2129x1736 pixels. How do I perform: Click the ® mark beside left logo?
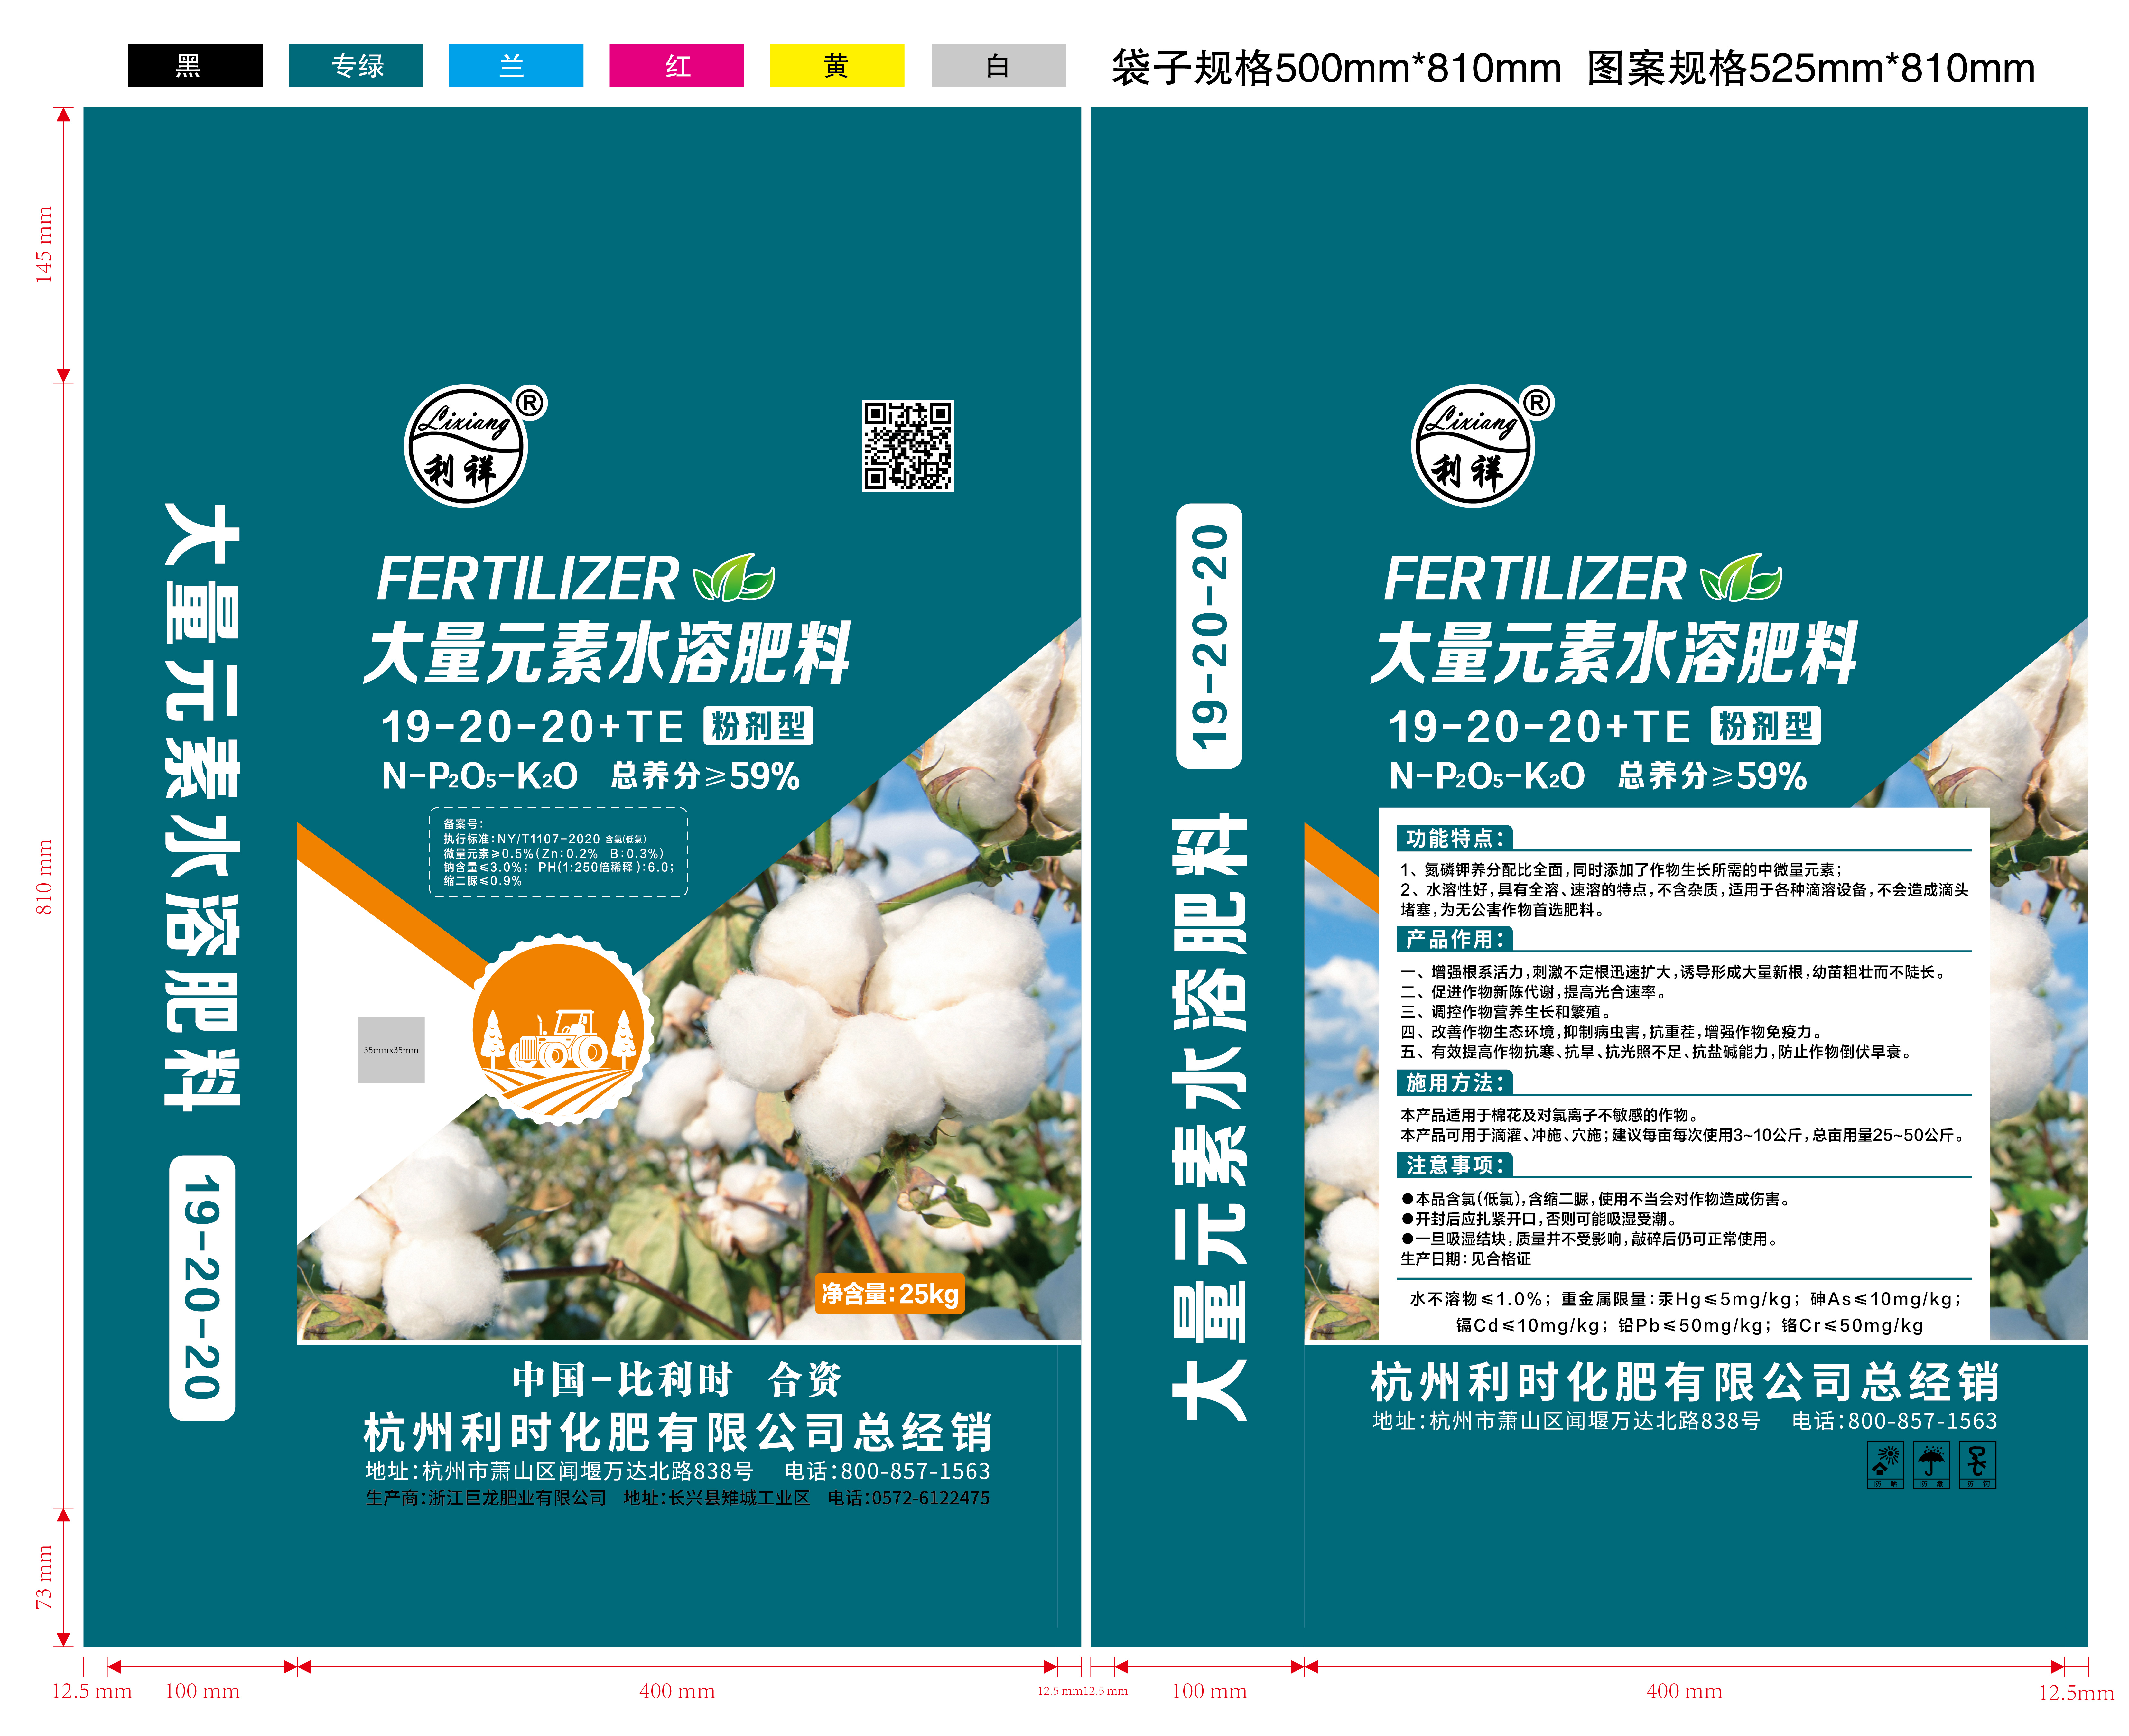[530, 403]
